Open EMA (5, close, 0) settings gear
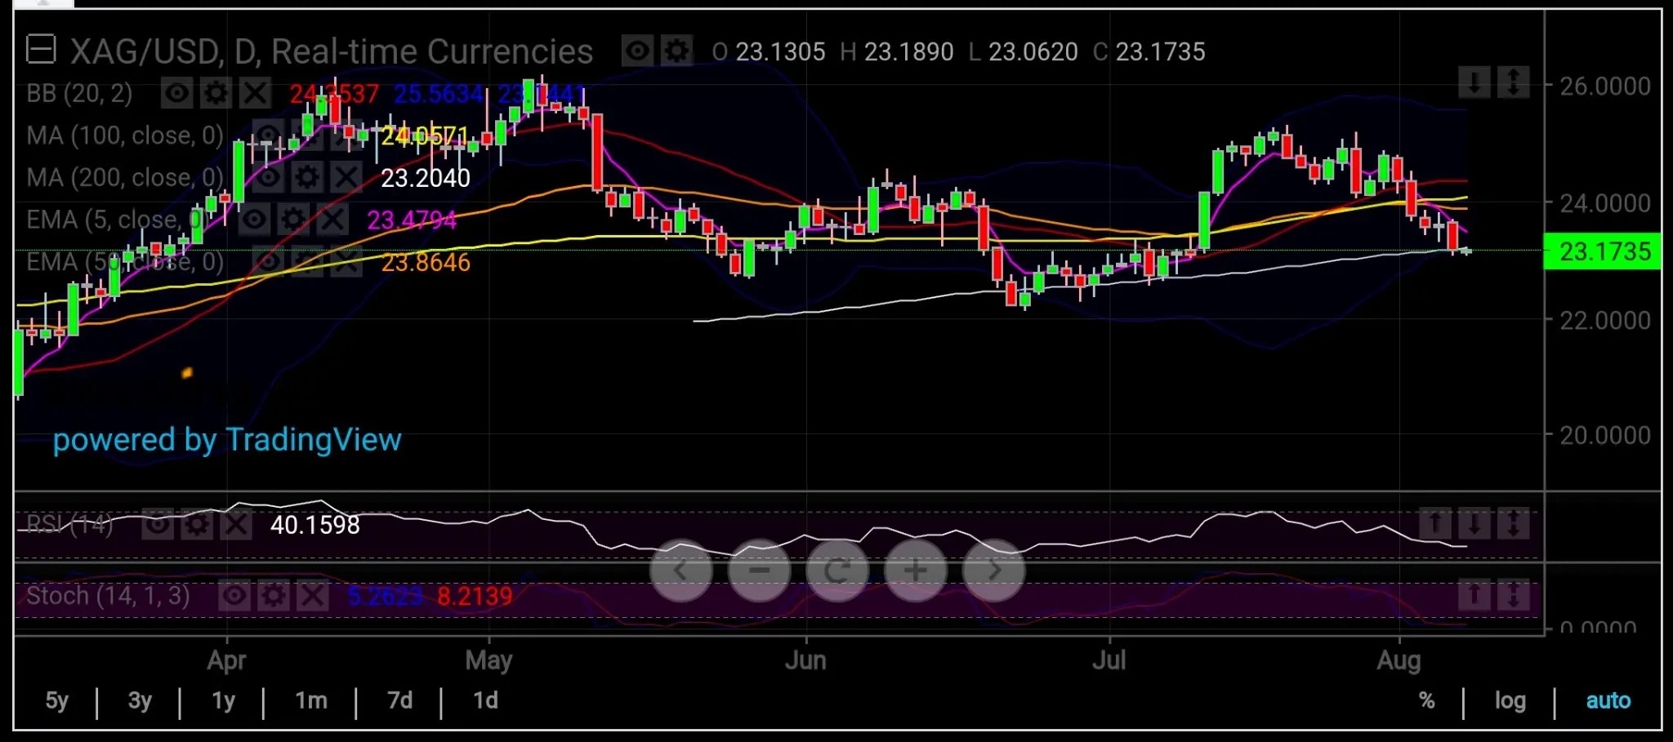Image resolution: width=1673 pixels, height=742 pixels. (293, 219)
